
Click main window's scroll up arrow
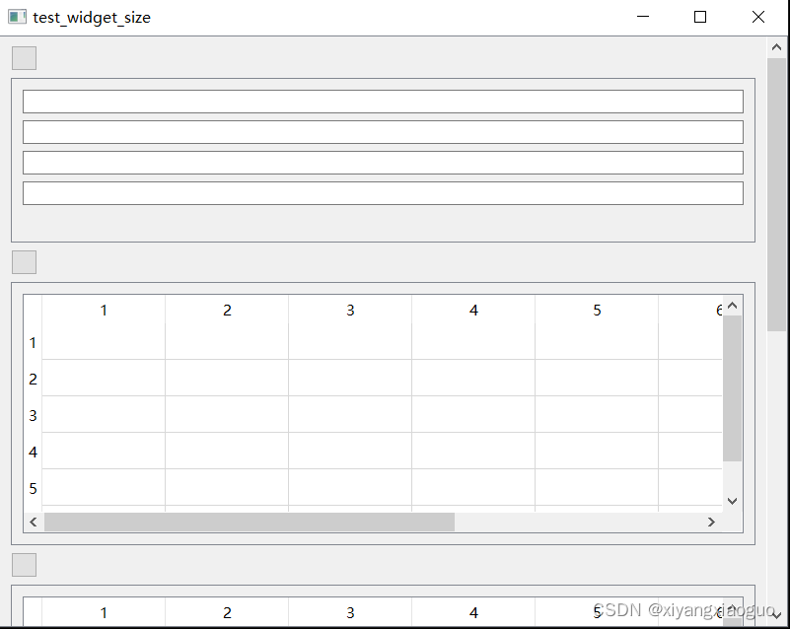(x=776, y=47)
